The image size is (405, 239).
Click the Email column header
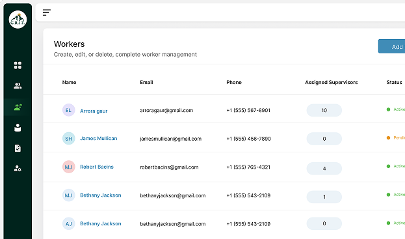pos(146,82)
